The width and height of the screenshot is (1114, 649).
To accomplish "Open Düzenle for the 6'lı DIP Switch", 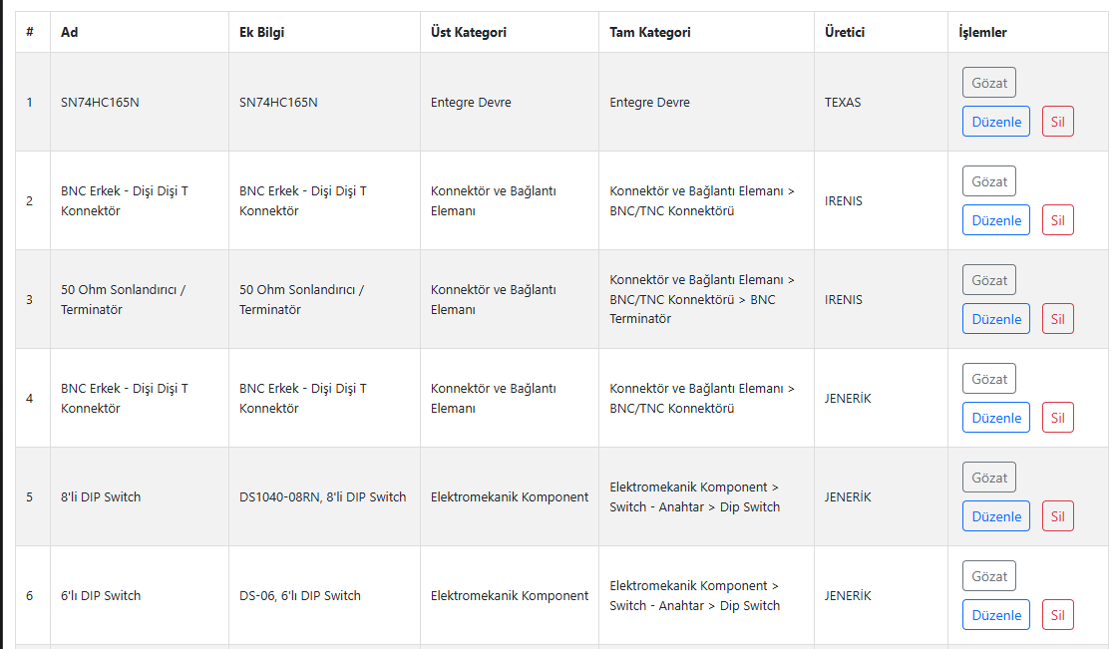I will click(x=995, y=615).
